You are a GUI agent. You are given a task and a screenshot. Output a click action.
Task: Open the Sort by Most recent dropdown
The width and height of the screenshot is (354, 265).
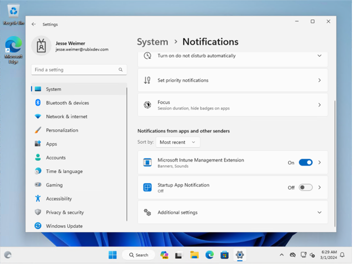tap(179, 143)
